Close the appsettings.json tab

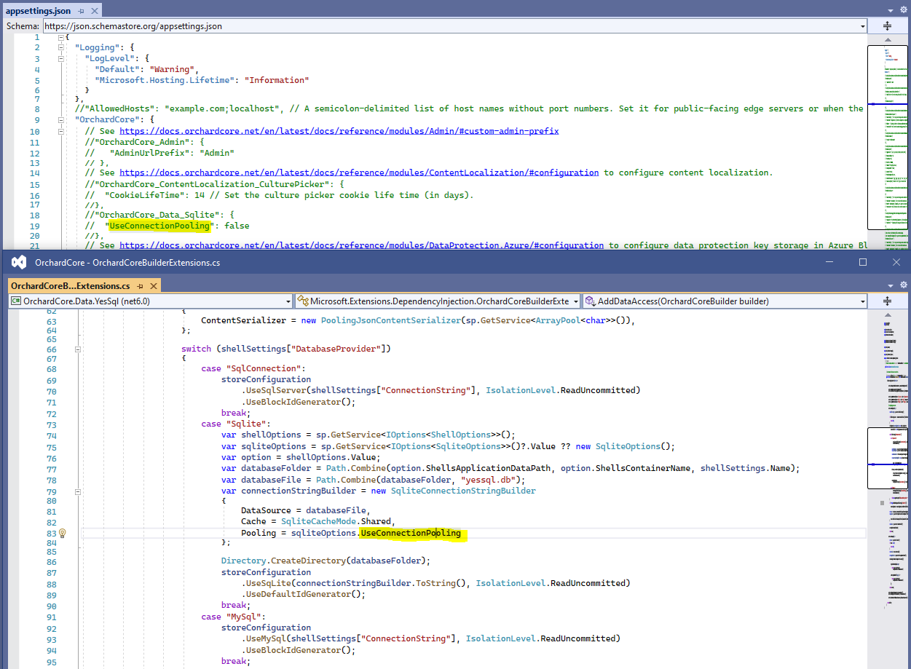tap(94, 12)
